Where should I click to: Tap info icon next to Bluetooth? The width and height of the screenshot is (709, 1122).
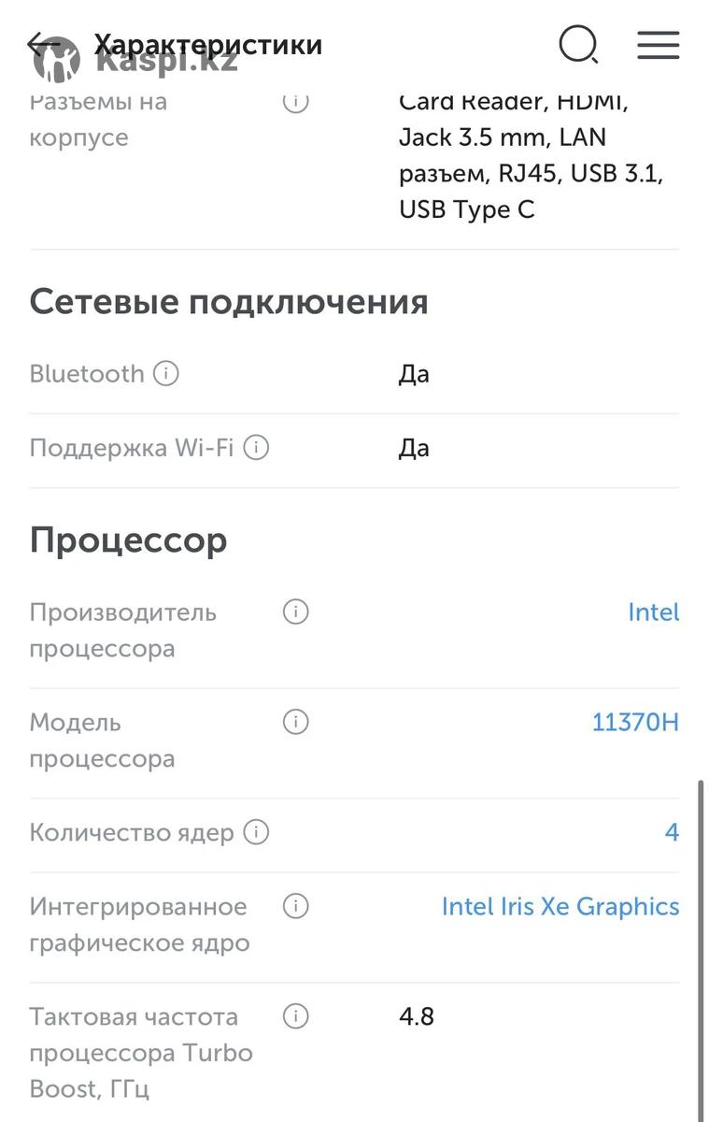click(165, 374)
